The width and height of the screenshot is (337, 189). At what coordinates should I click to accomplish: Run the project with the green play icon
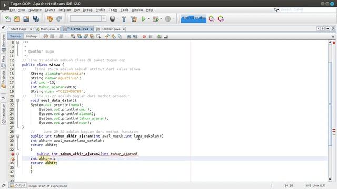click(144, 19)
